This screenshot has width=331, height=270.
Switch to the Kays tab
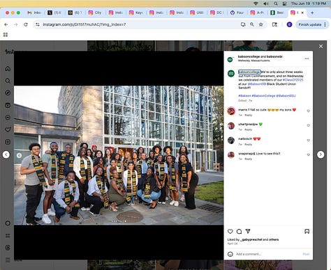[136, 13]
